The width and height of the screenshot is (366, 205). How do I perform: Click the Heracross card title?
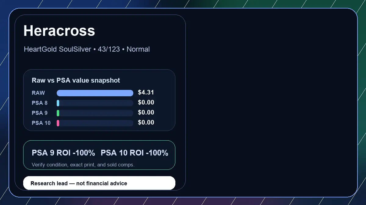(59, 31)
